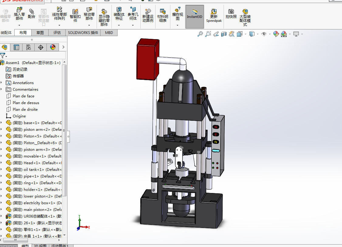Screen dimensions: 342x247
Task: Open FeatureManager design tree tab
Action: [4, 47]
